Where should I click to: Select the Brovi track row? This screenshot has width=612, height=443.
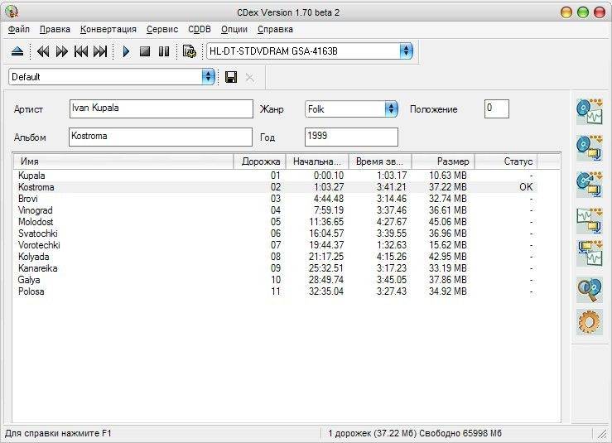click(276, 199)
